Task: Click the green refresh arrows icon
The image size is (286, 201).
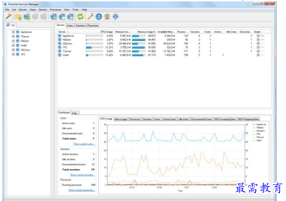Action: [x=80, y=17]
